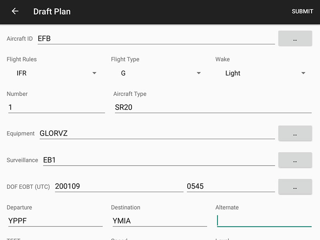
Task: Edit the EOBT time field 0545
Action: coord(231,186)
